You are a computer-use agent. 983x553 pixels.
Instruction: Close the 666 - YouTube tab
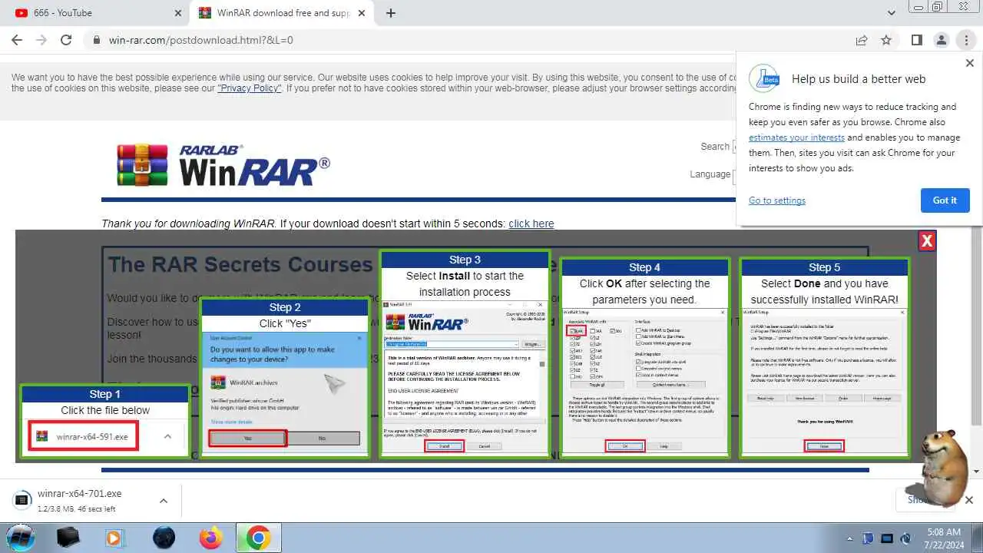(x=177, y=13)
